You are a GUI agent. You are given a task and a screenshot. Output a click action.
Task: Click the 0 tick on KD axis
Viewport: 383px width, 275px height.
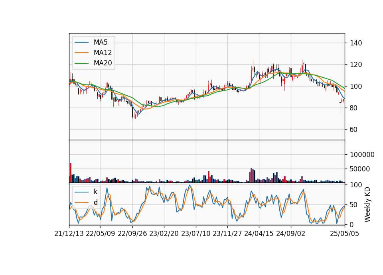[x=352, y=225]
